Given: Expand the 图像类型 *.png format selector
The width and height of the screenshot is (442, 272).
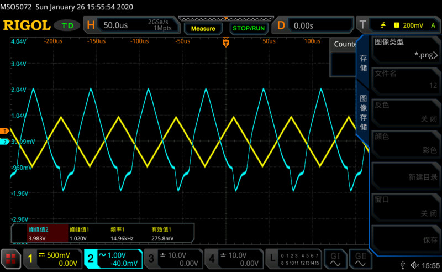Looking at the screenshot, I should [406, 49].
